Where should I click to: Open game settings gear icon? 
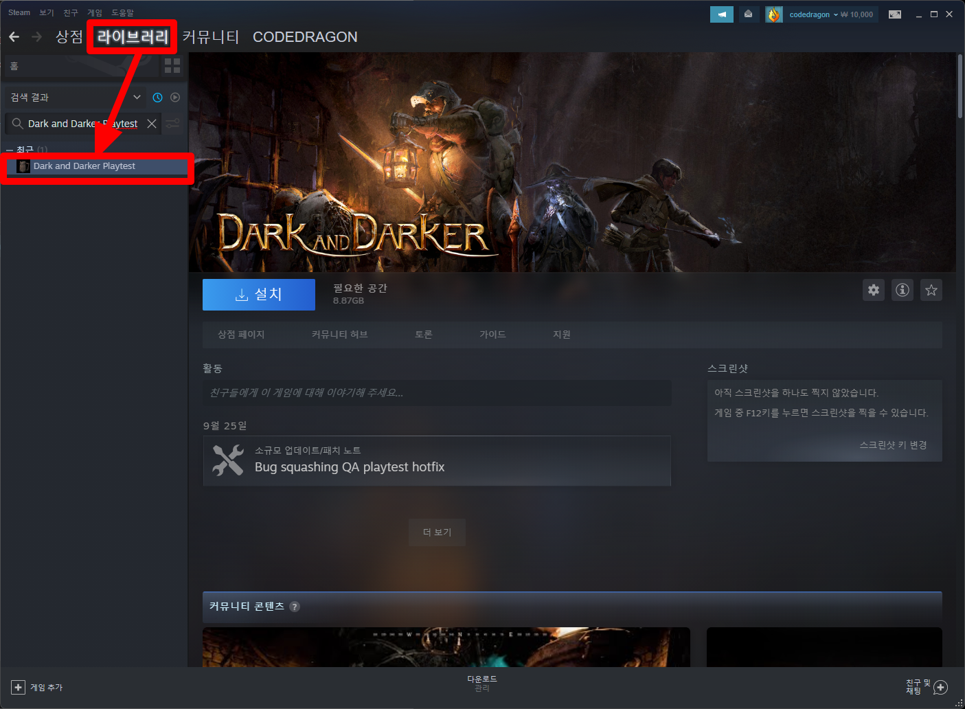874,290
